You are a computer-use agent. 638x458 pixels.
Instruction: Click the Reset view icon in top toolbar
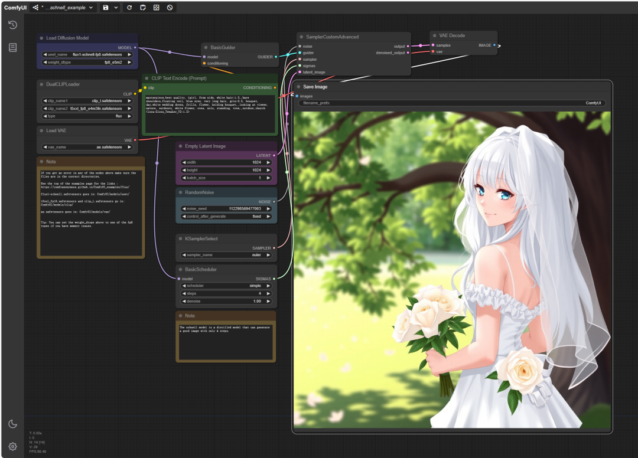(x=156, y=7)
